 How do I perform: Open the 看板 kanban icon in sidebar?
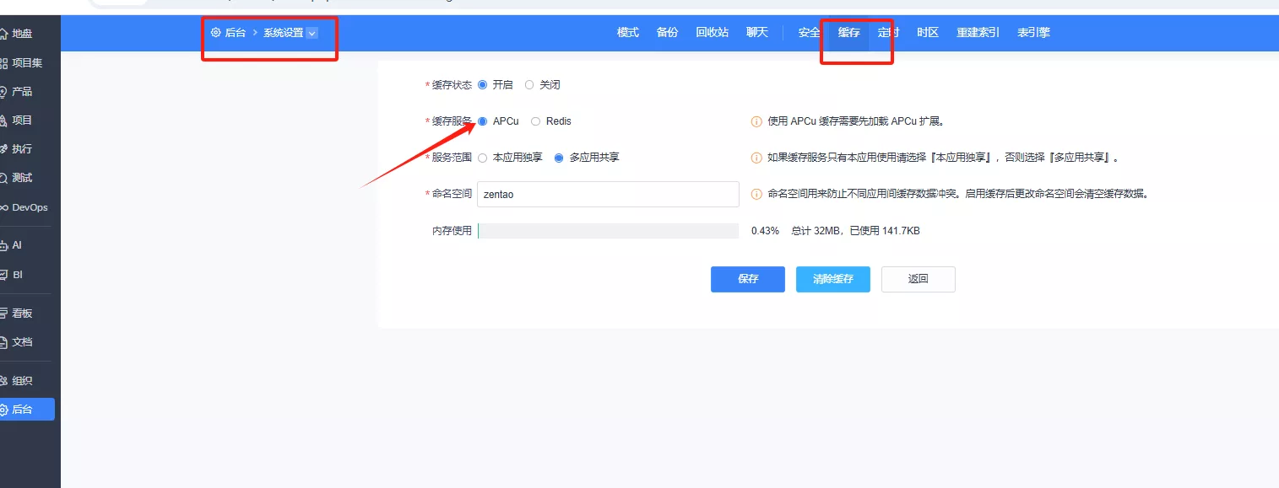click(x=3, y=313)
